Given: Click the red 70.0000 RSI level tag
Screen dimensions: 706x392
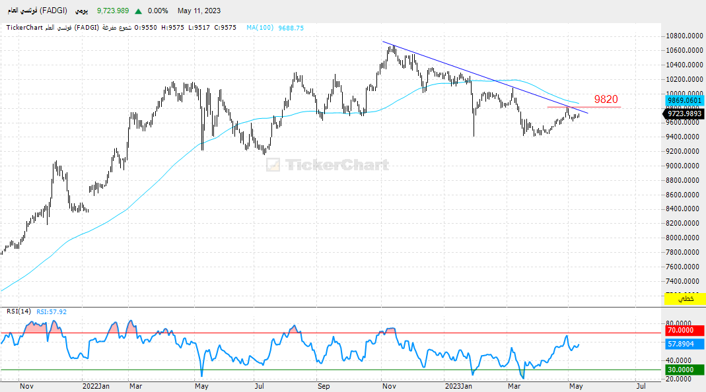Looking at the screenshot, I should [684, 331].
